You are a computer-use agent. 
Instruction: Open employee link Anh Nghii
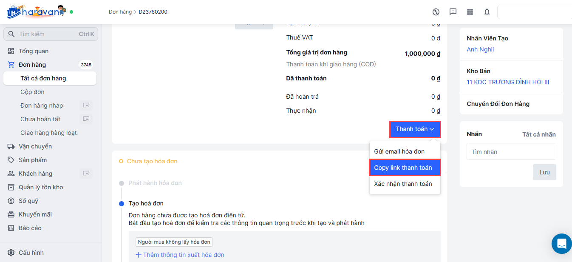pyautogui.click(x=480, y=49)
